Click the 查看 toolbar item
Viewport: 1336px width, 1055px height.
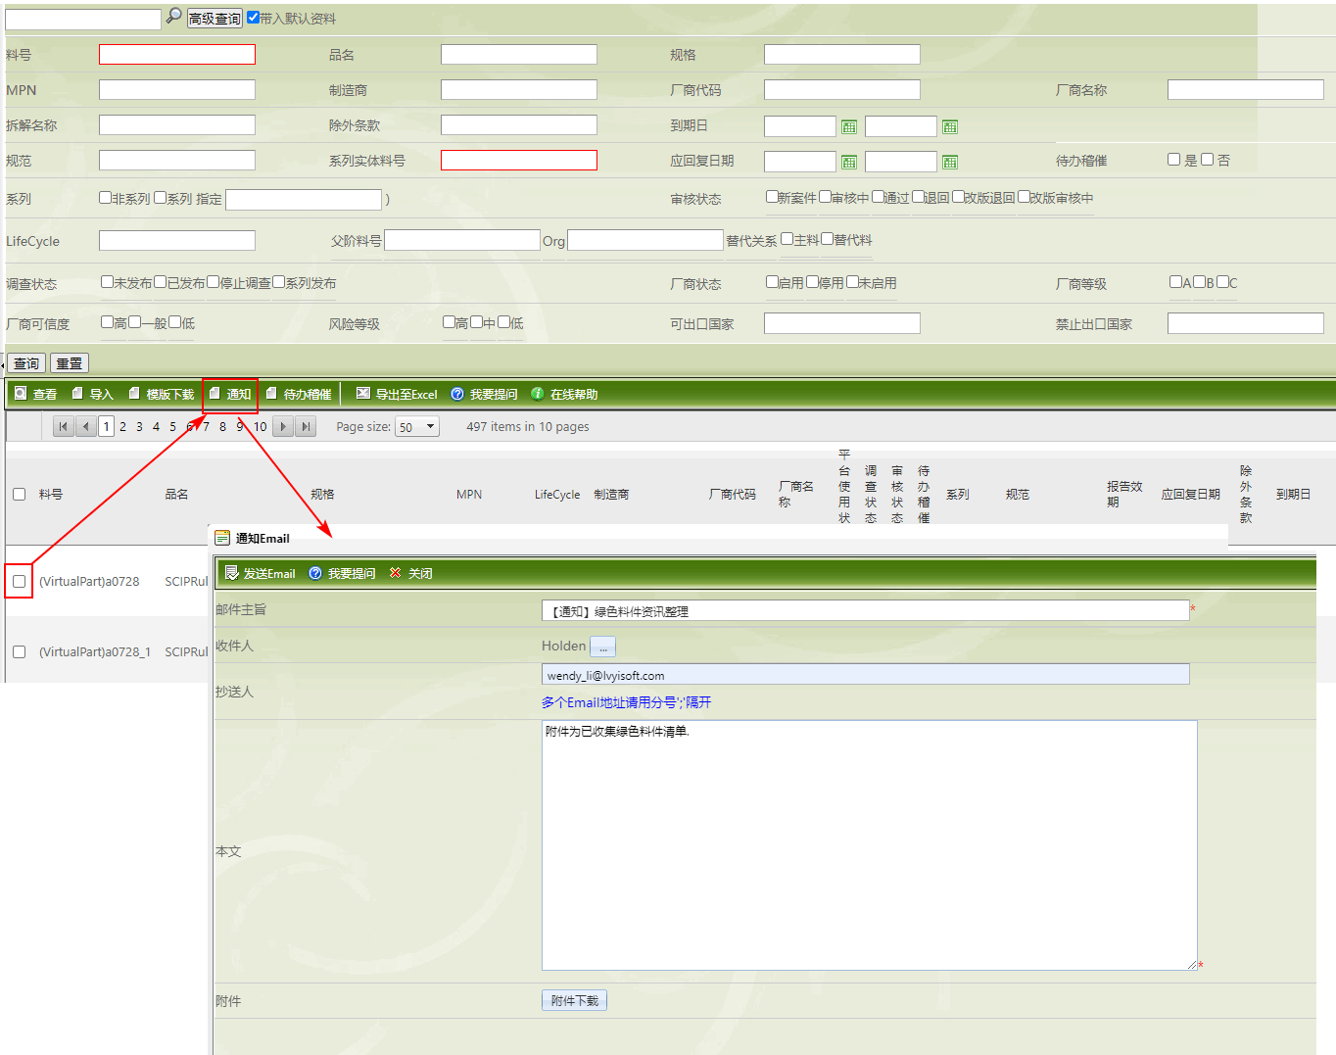pyautogui.click(x=35, y=394)
